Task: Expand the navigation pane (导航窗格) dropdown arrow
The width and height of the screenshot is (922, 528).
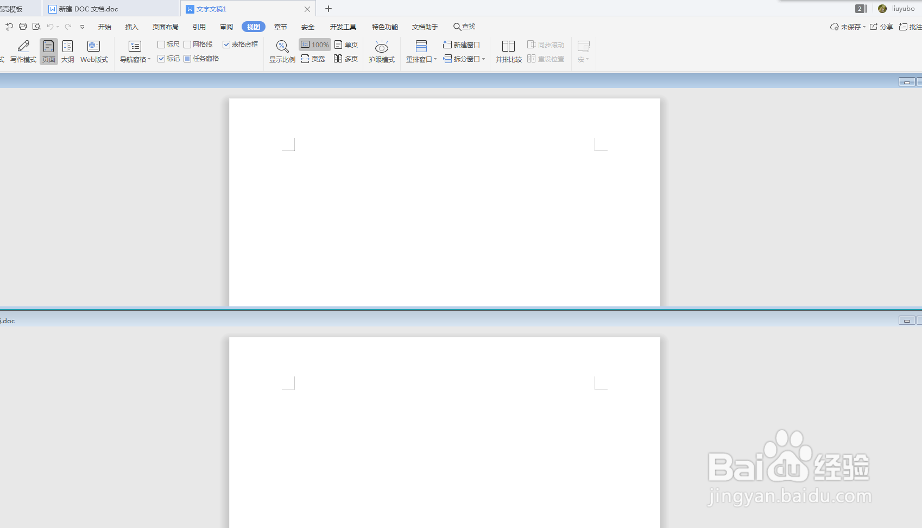Action: 149,59
